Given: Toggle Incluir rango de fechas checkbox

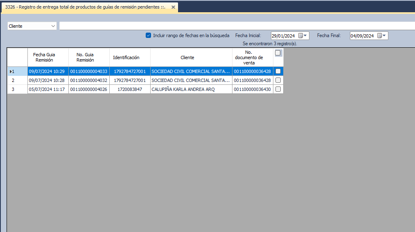Looking at the screenshot, I should point(149,35).
